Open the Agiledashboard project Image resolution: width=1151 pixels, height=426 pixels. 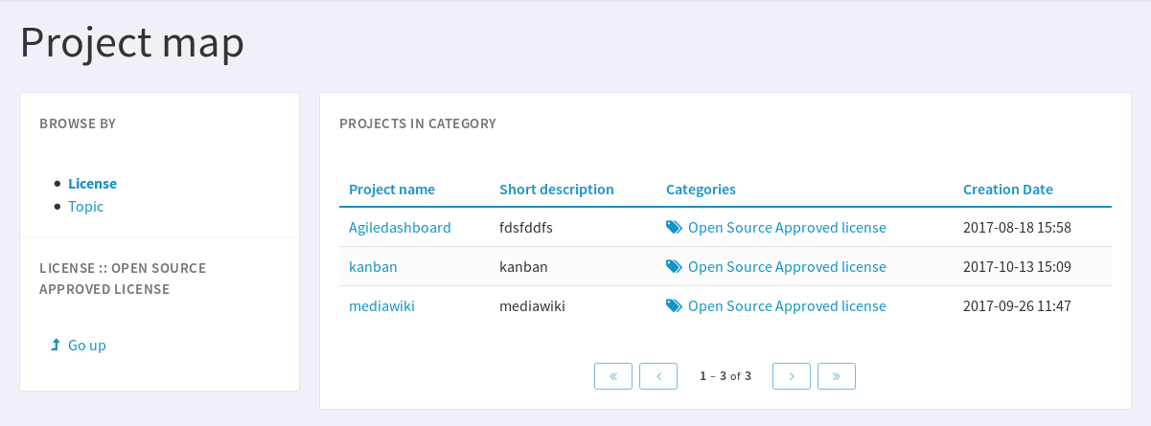point(400,228)
